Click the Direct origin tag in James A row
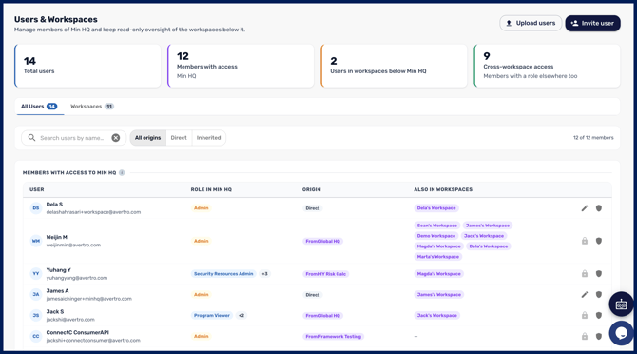This screenshot has width=637, height=354. 313,295
